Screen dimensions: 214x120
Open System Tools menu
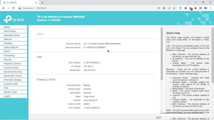(13, 92)
